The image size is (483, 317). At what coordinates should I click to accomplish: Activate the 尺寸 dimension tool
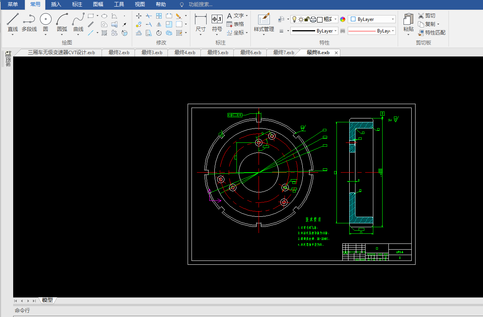pos(200,19)
